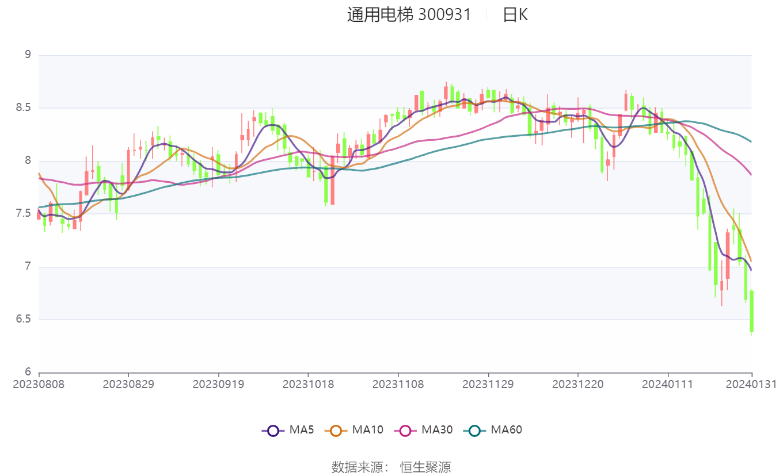The width and height of the screenshot is (783, 476).
Task: Click the 恒生聚源 data source text
Action: (425, 467)
